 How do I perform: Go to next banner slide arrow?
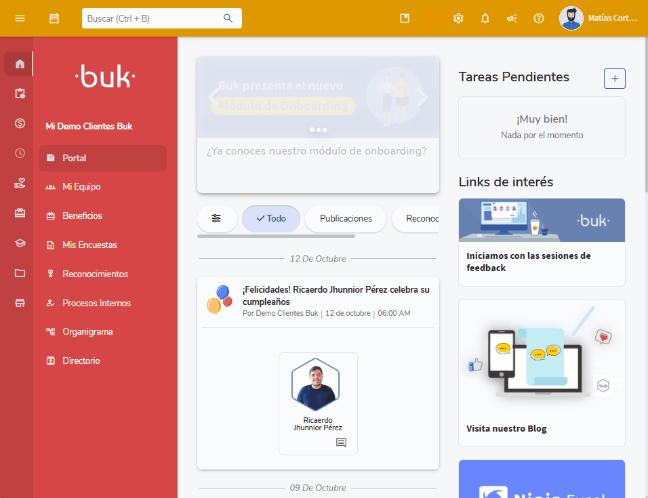tap(423, 98)
